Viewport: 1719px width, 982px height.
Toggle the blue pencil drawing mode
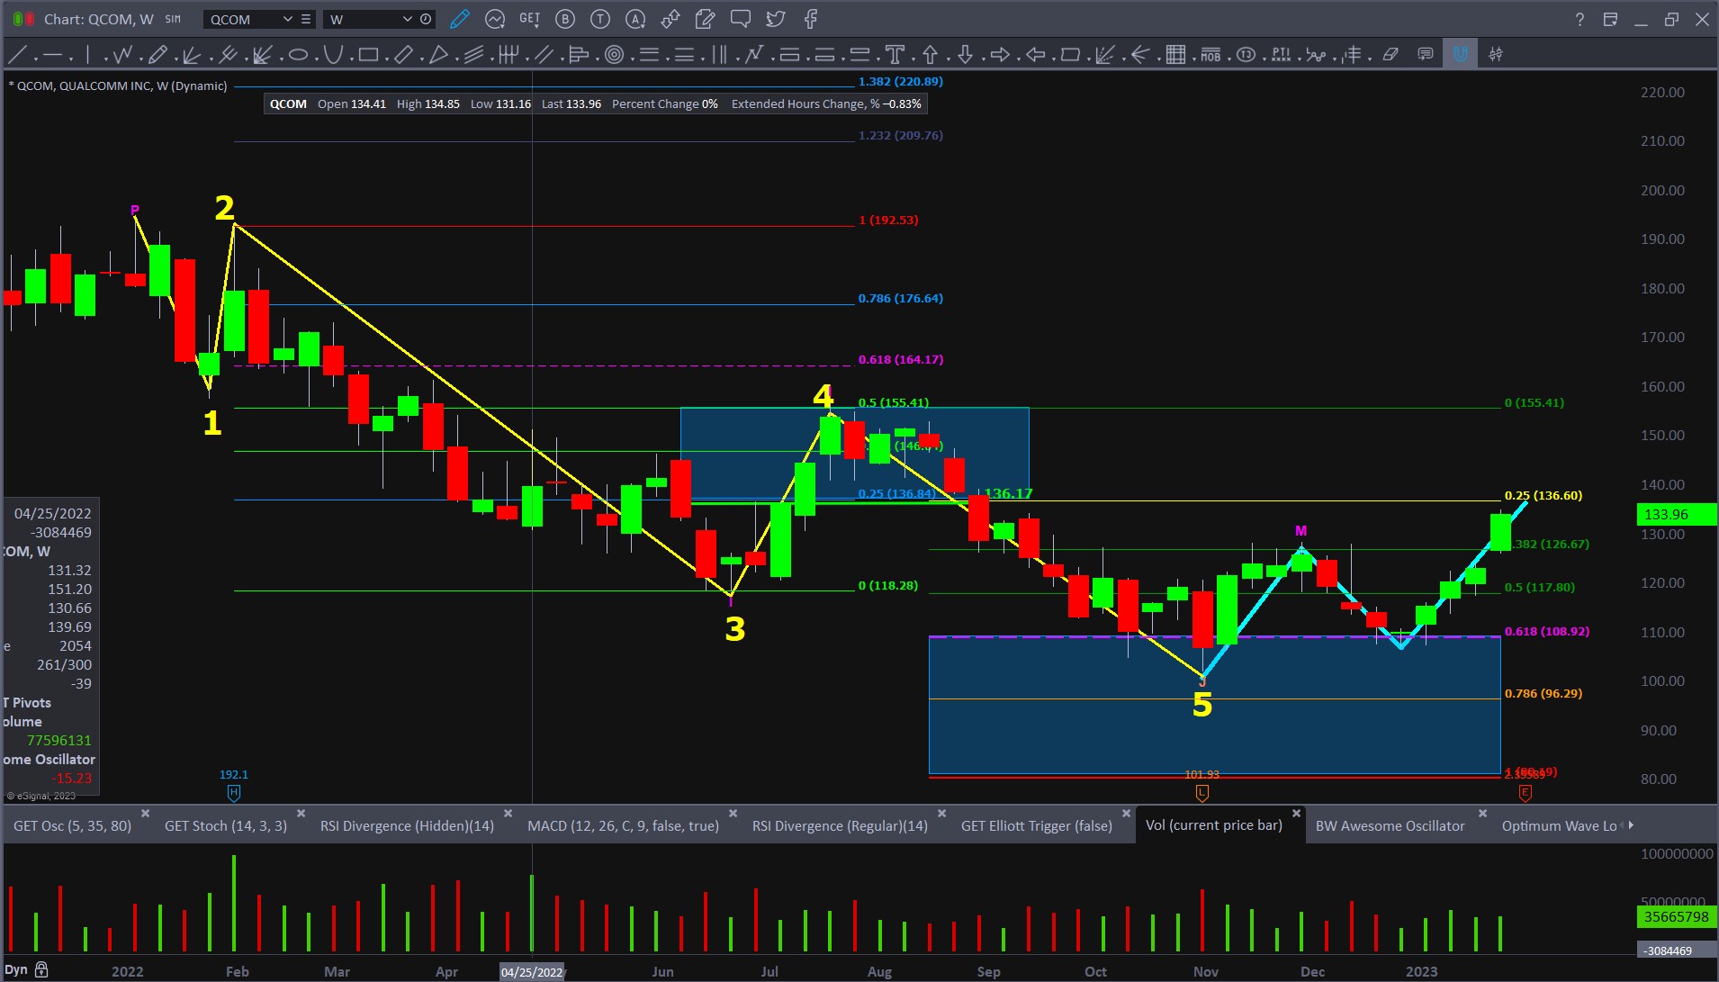[x=459, y=19]
